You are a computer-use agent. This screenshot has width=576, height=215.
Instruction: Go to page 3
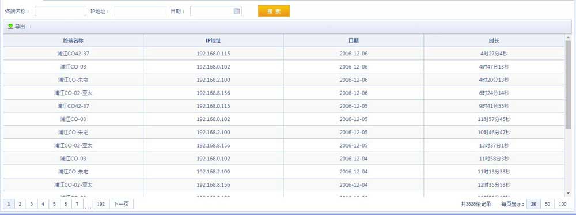32,204
